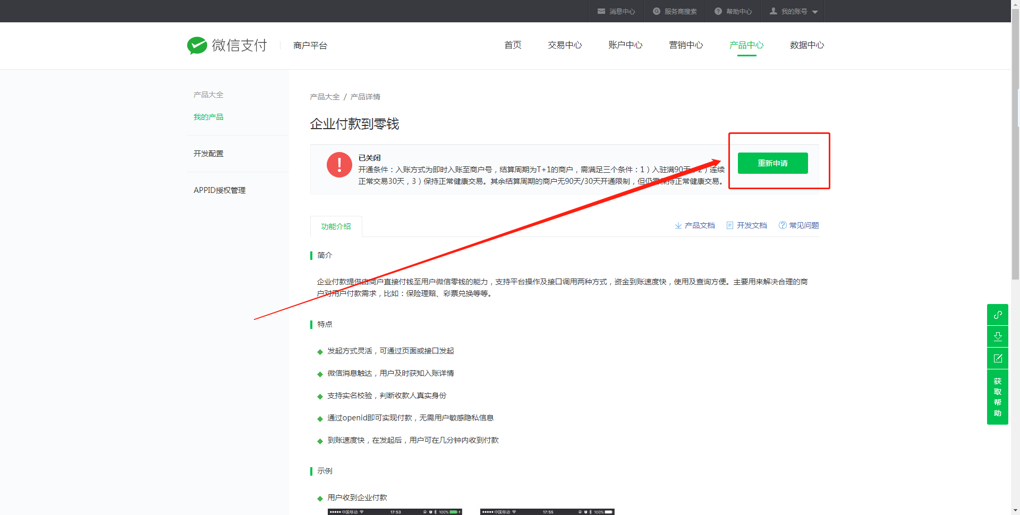Viewport: 1020px width, 515px height.
Task: Click the download icon in floating sidebar
Action: 998,336
